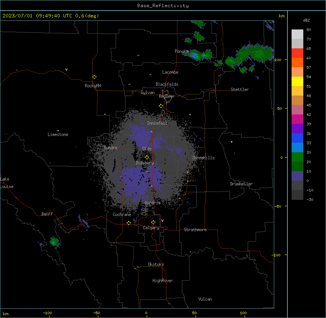This screenshot has width=326, height=318.
Task: Click the Limestone label
Action: pyautogui.click(x=58, y=134)
